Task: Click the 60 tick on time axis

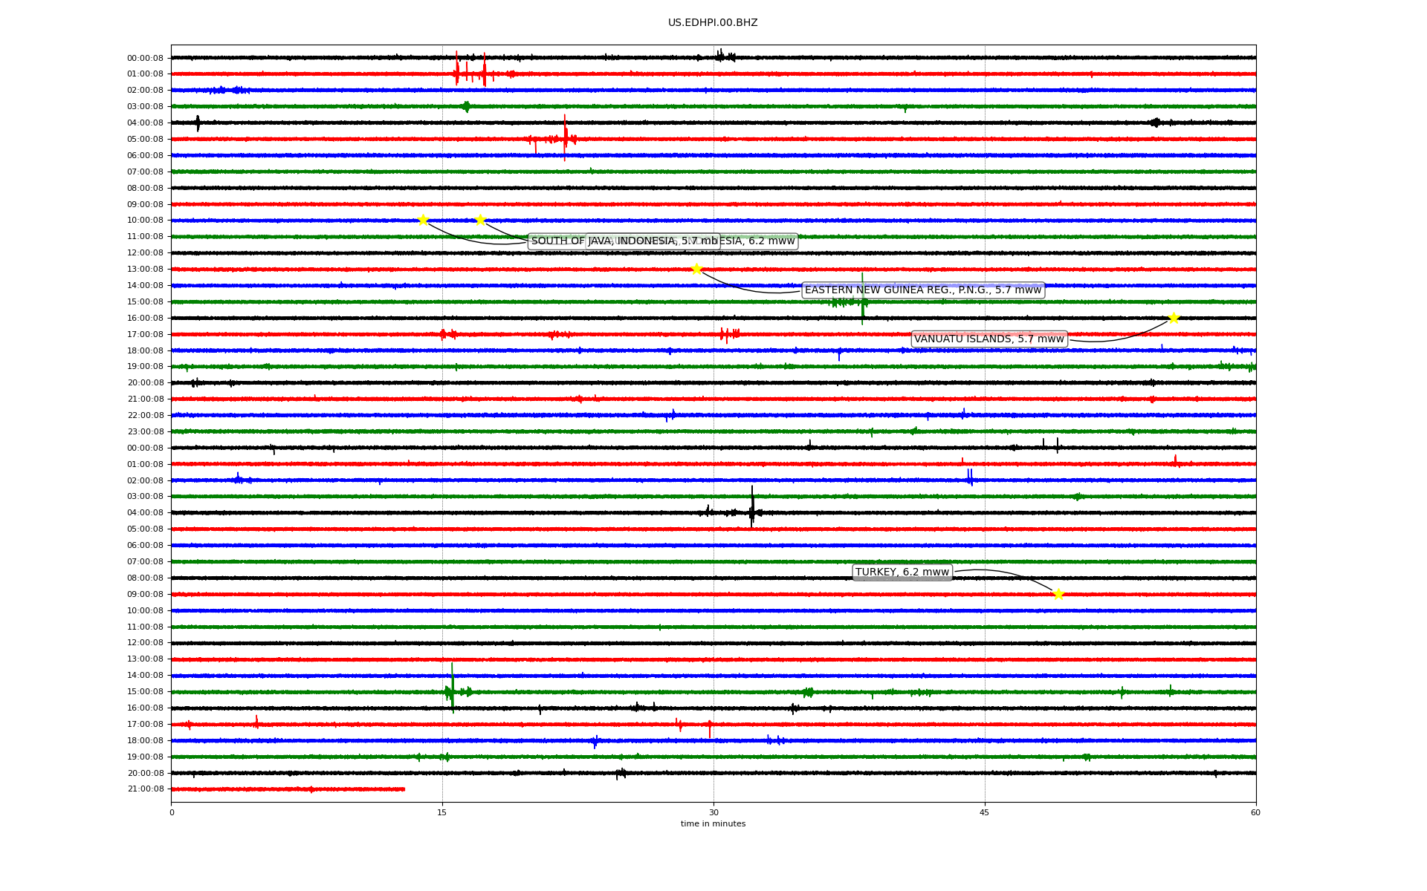Action: click(1255, 812)
